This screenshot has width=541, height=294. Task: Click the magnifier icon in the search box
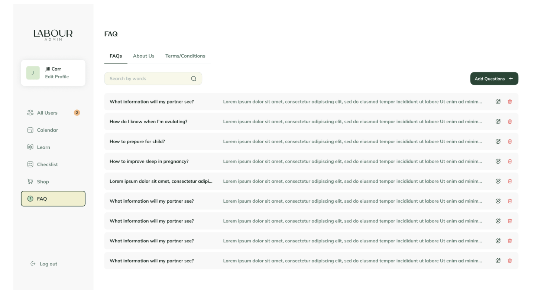pos(193,79)
